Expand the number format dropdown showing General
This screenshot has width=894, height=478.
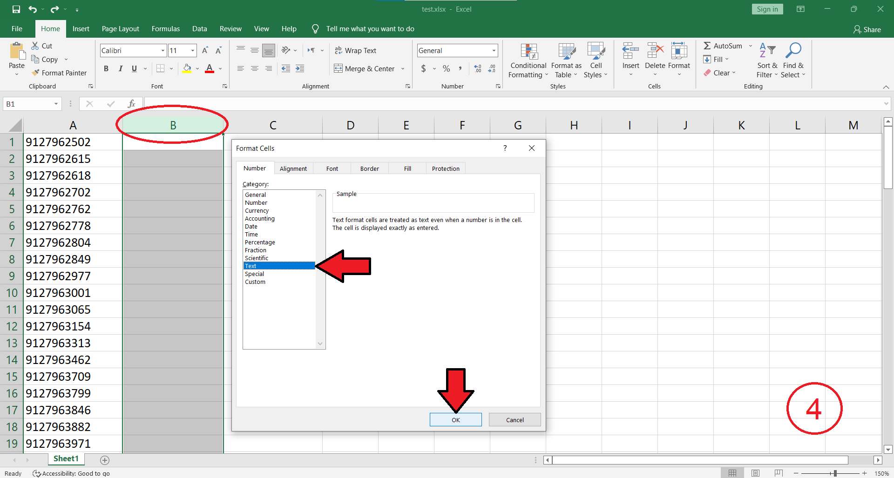pos(494,50)
